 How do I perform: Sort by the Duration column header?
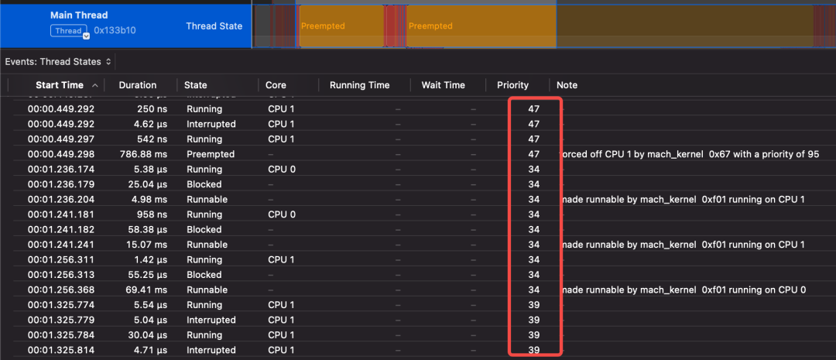coord(138,85)
